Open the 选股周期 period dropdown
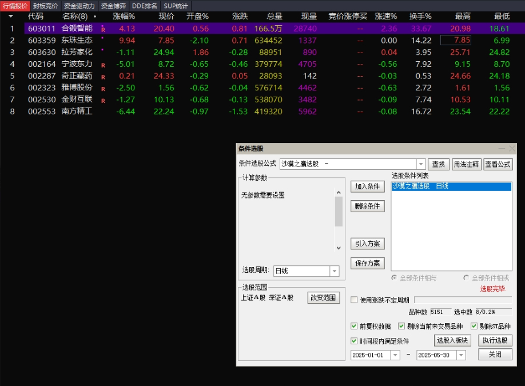This screenshot has width=525, height=386. tap(335, 271)
